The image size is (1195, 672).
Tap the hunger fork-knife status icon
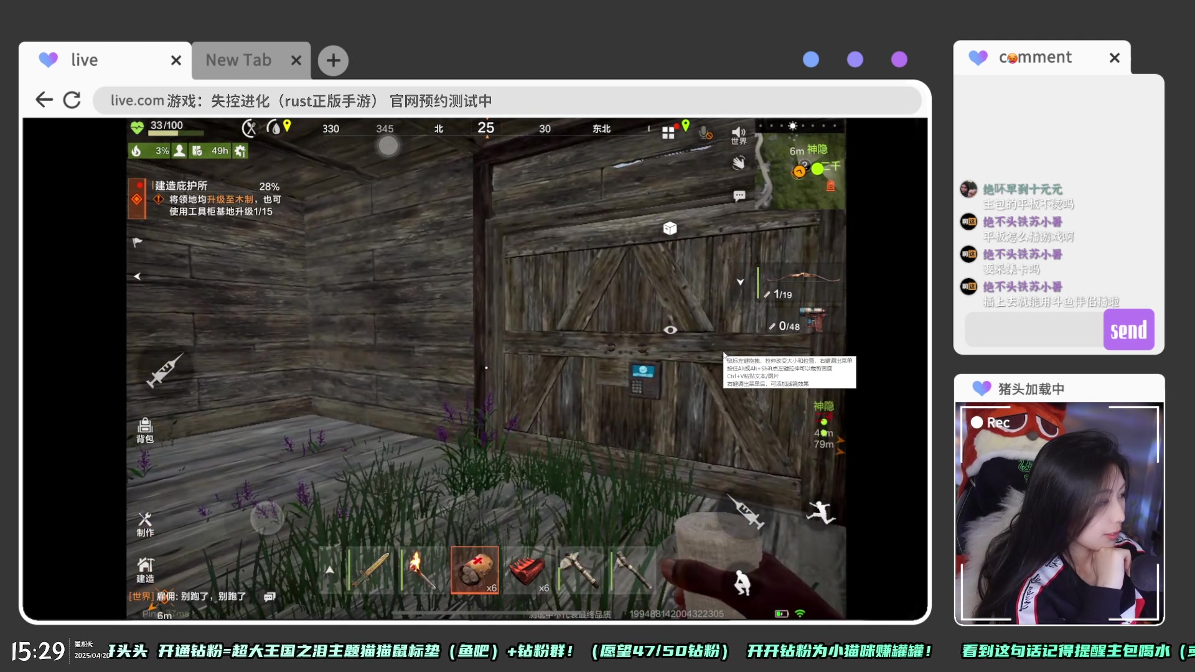[x=249, y=129]
